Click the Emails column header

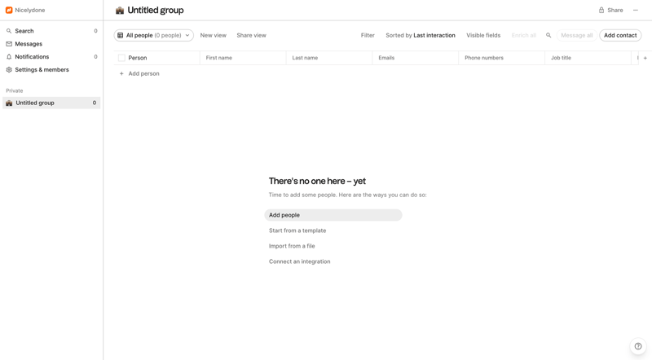[x=416, y=58]
